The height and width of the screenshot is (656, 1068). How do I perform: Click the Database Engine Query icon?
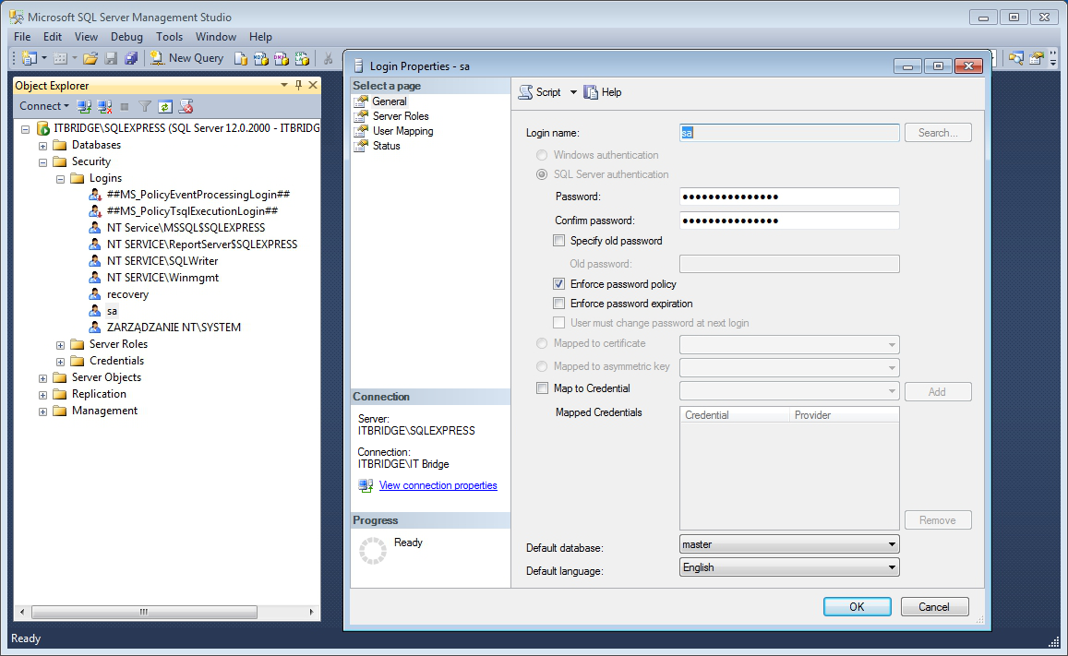click(x=240, y=58)
